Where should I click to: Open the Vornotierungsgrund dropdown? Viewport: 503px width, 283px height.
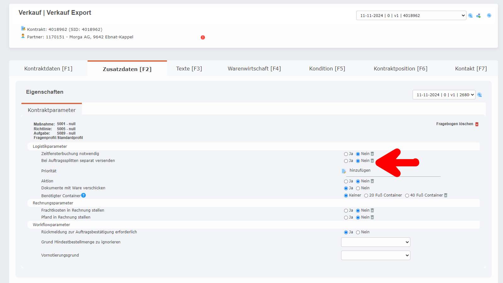point(375,255)
